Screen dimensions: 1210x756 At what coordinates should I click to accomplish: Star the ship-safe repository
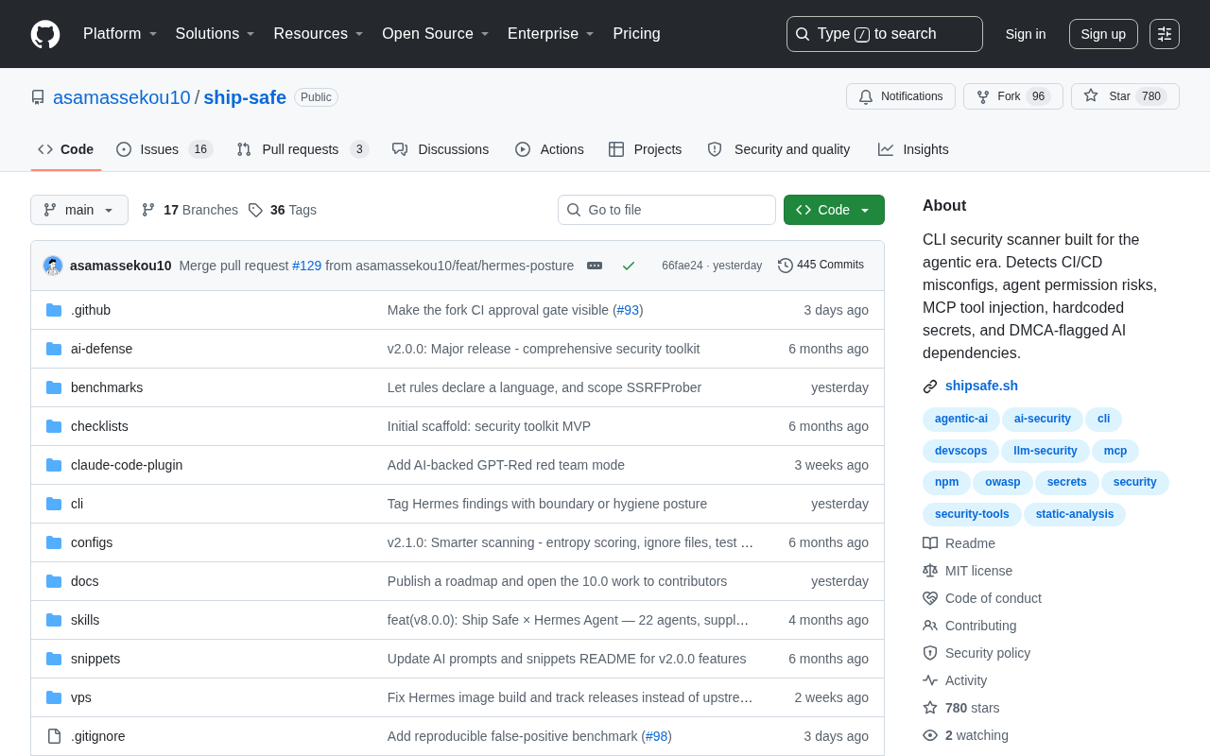click(x=1125, y=96)
